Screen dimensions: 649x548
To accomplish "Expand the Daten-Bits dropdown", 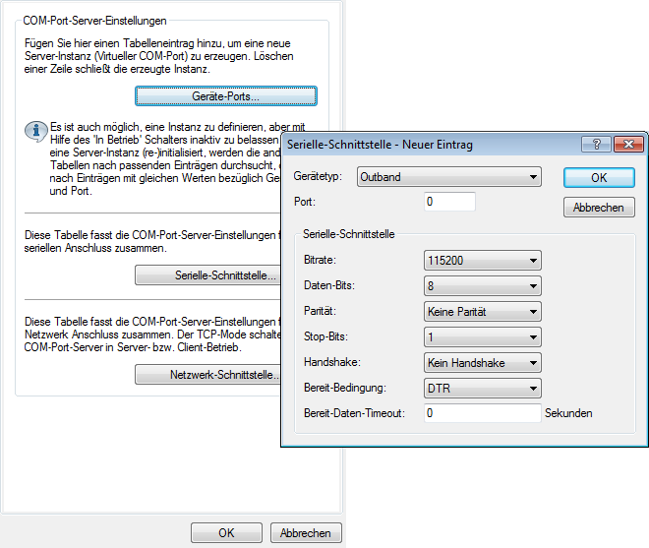I will tap(482, 286).
